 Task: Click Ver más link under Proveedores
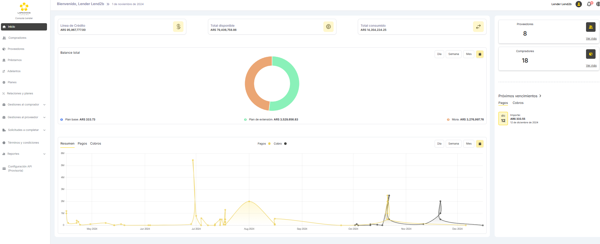click(591, 38)
